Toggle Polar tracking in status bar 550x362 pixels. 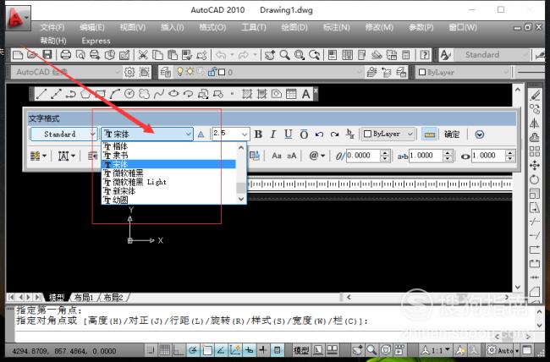point(193,349)
